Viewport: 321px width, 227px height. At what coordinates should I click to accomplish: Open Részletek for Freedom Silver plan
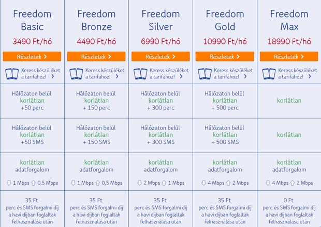[x=160, y=57]
